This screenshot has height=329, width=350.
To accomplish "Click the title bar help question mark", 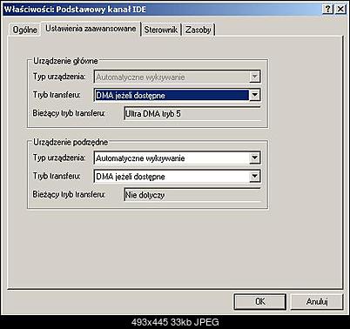I will pos(327,10).
